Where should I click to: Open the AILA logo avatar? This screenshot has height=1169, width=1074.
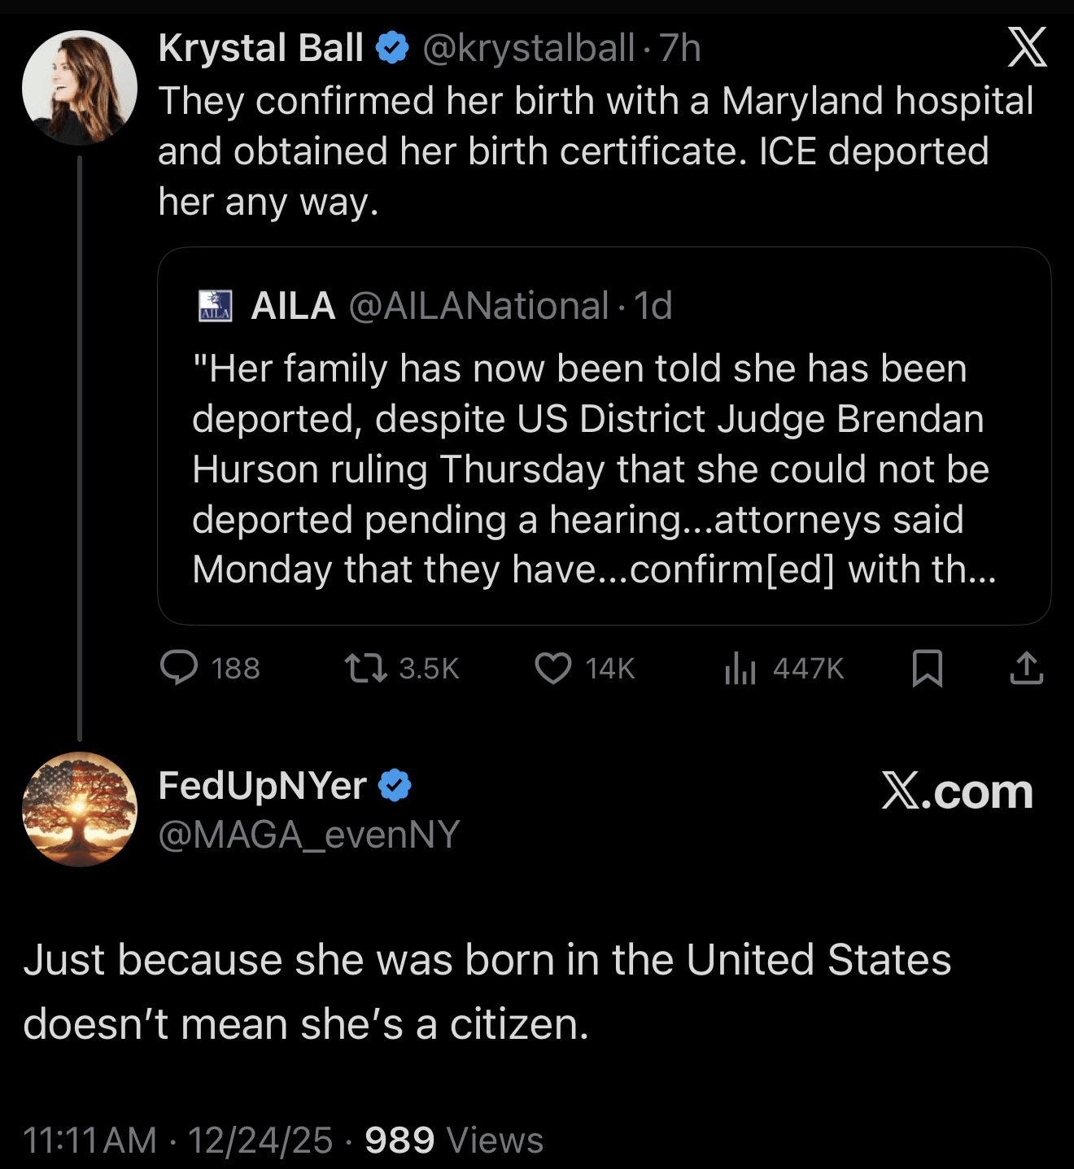pyautogui.click(x=216, y=306)
